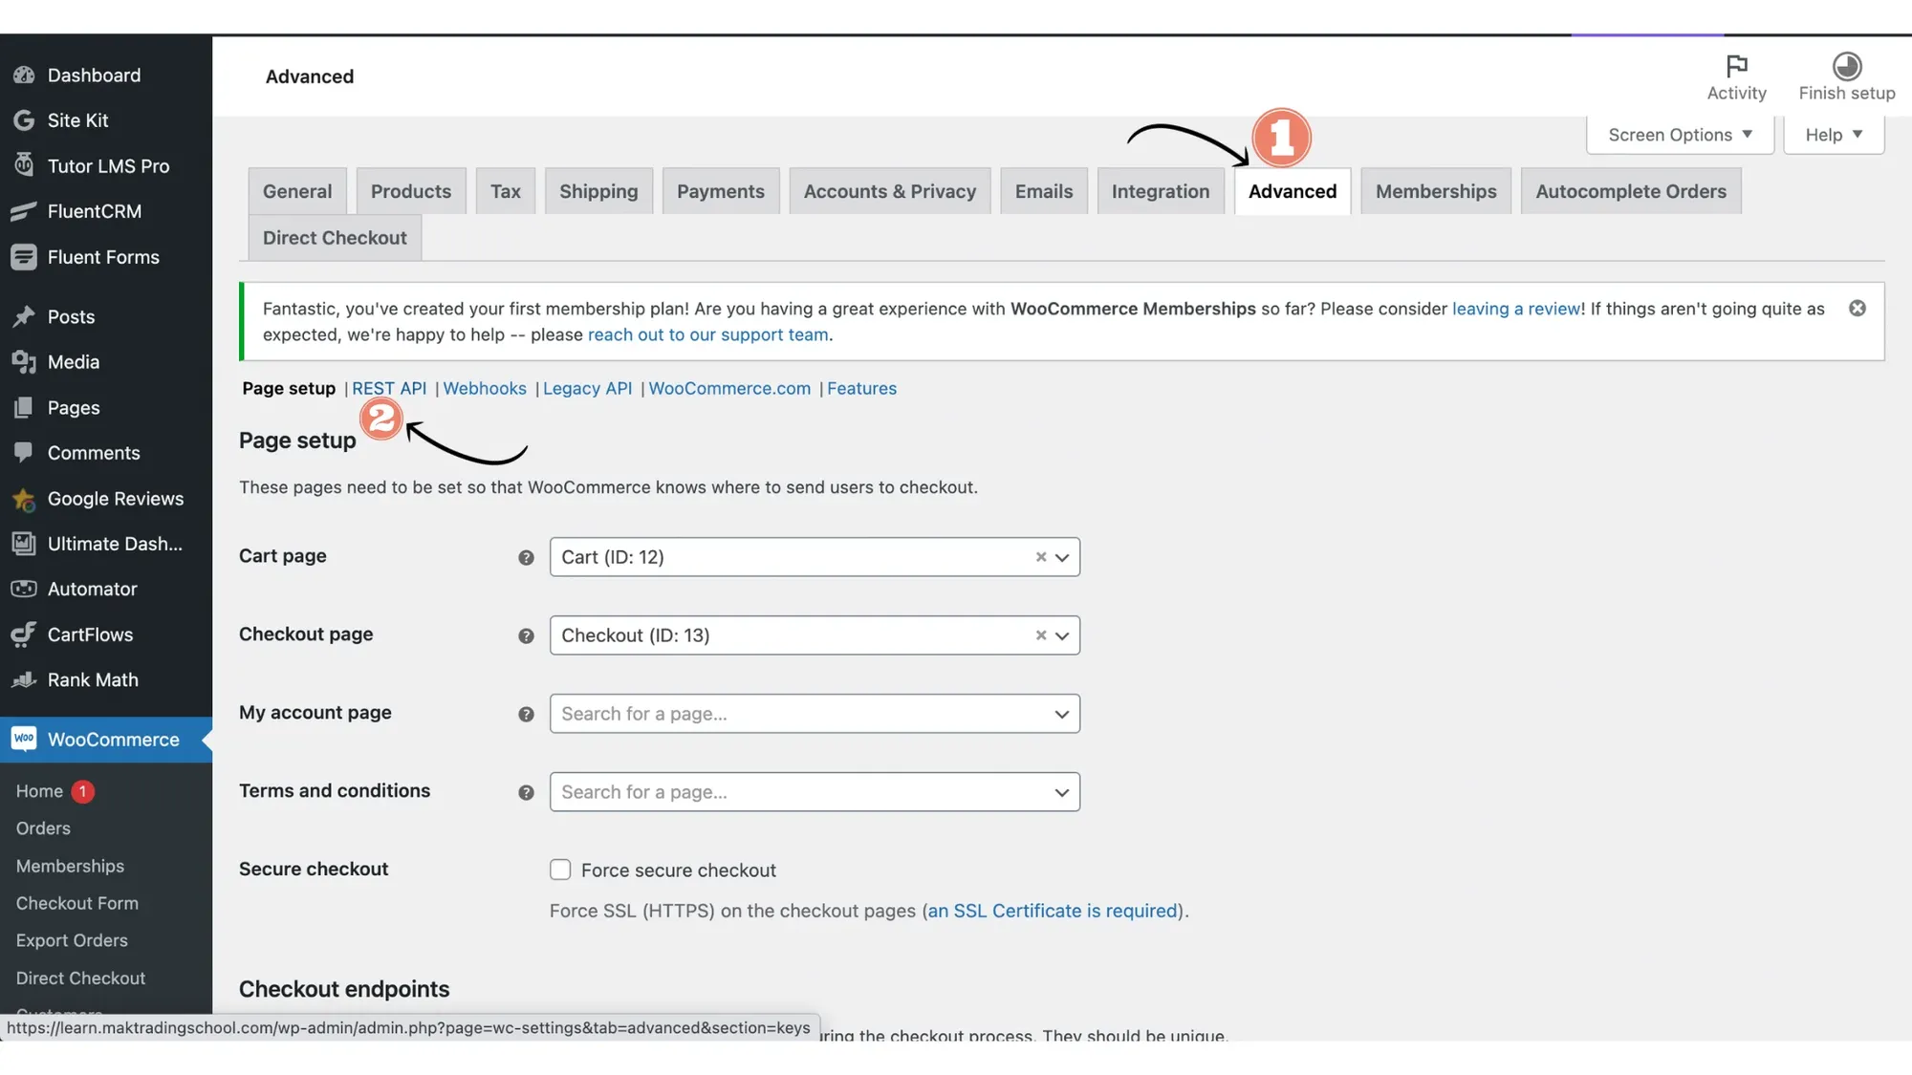The width and height of the screenshot is (1912, 1075).
Task: Expand the Screen Options panel
Action: click(1679, 135)
